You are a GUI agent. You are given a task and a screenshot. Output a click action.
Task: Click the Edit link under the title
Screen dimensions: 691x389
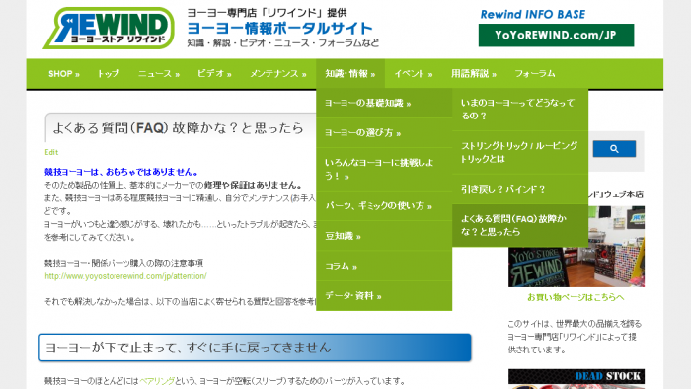[x=51, y=152]
